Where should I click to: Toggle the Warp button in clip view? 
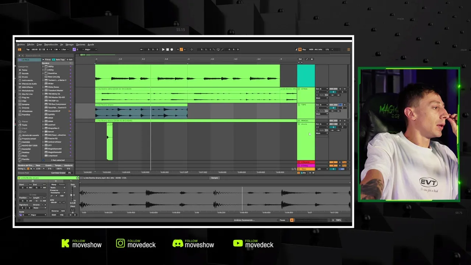point(54,184)
